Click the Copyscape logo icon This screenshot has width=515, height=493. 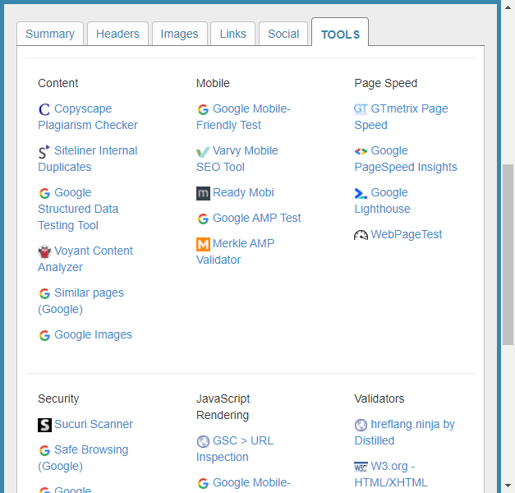44,109
